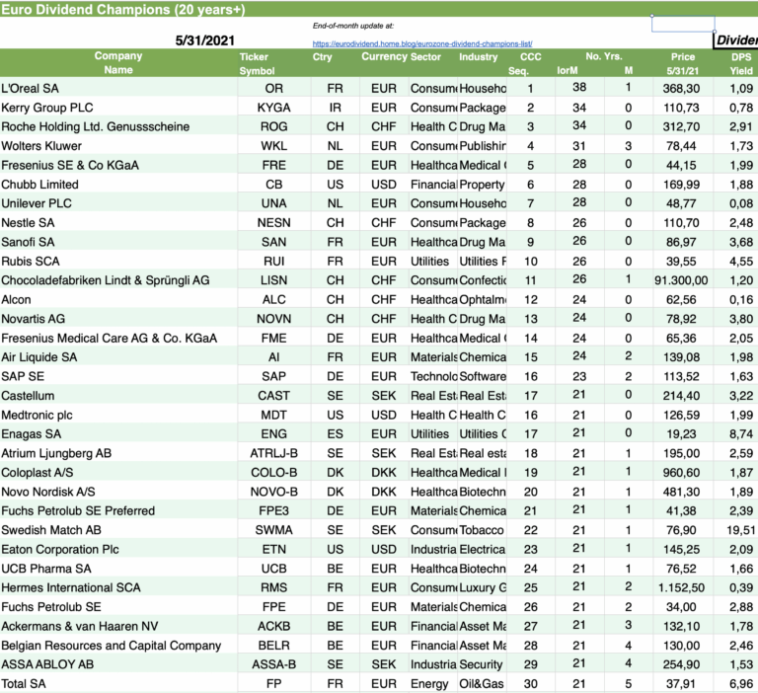
Task: Select the 'Company Name' column header
Action: pos(118,63)
